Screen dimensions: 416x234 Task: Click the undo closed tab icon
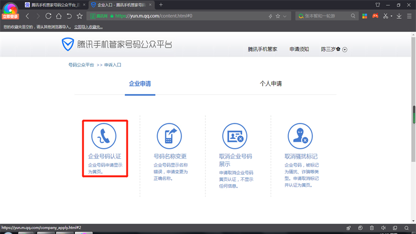pos(69,16)
